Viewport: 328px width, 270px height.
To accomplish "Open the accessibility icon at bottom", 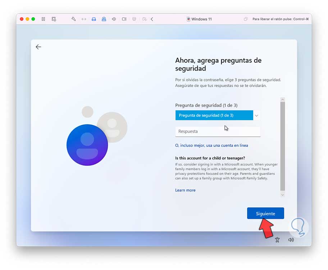I will (277, 240).
